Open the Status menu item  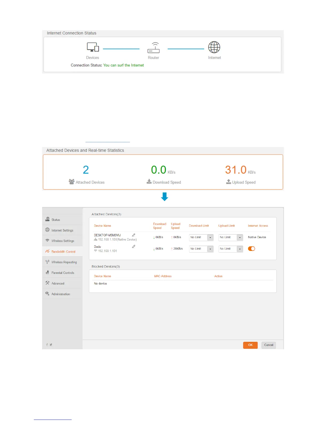click(x=62, y=220)
